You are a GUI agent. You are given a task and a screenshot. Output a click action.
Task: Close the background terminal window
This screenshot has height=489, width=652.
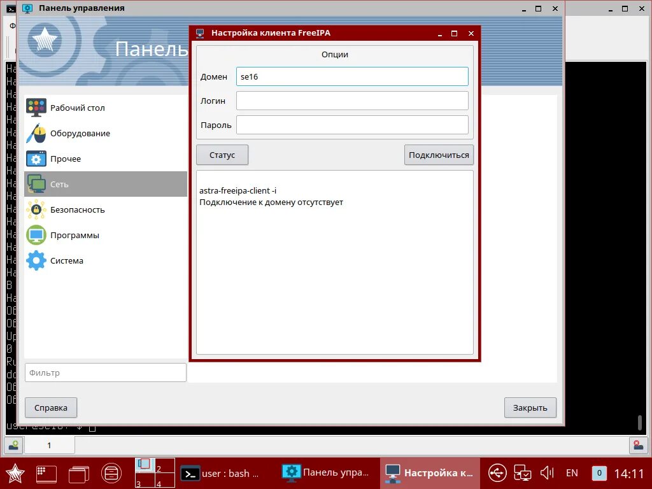tap(642, 8)
